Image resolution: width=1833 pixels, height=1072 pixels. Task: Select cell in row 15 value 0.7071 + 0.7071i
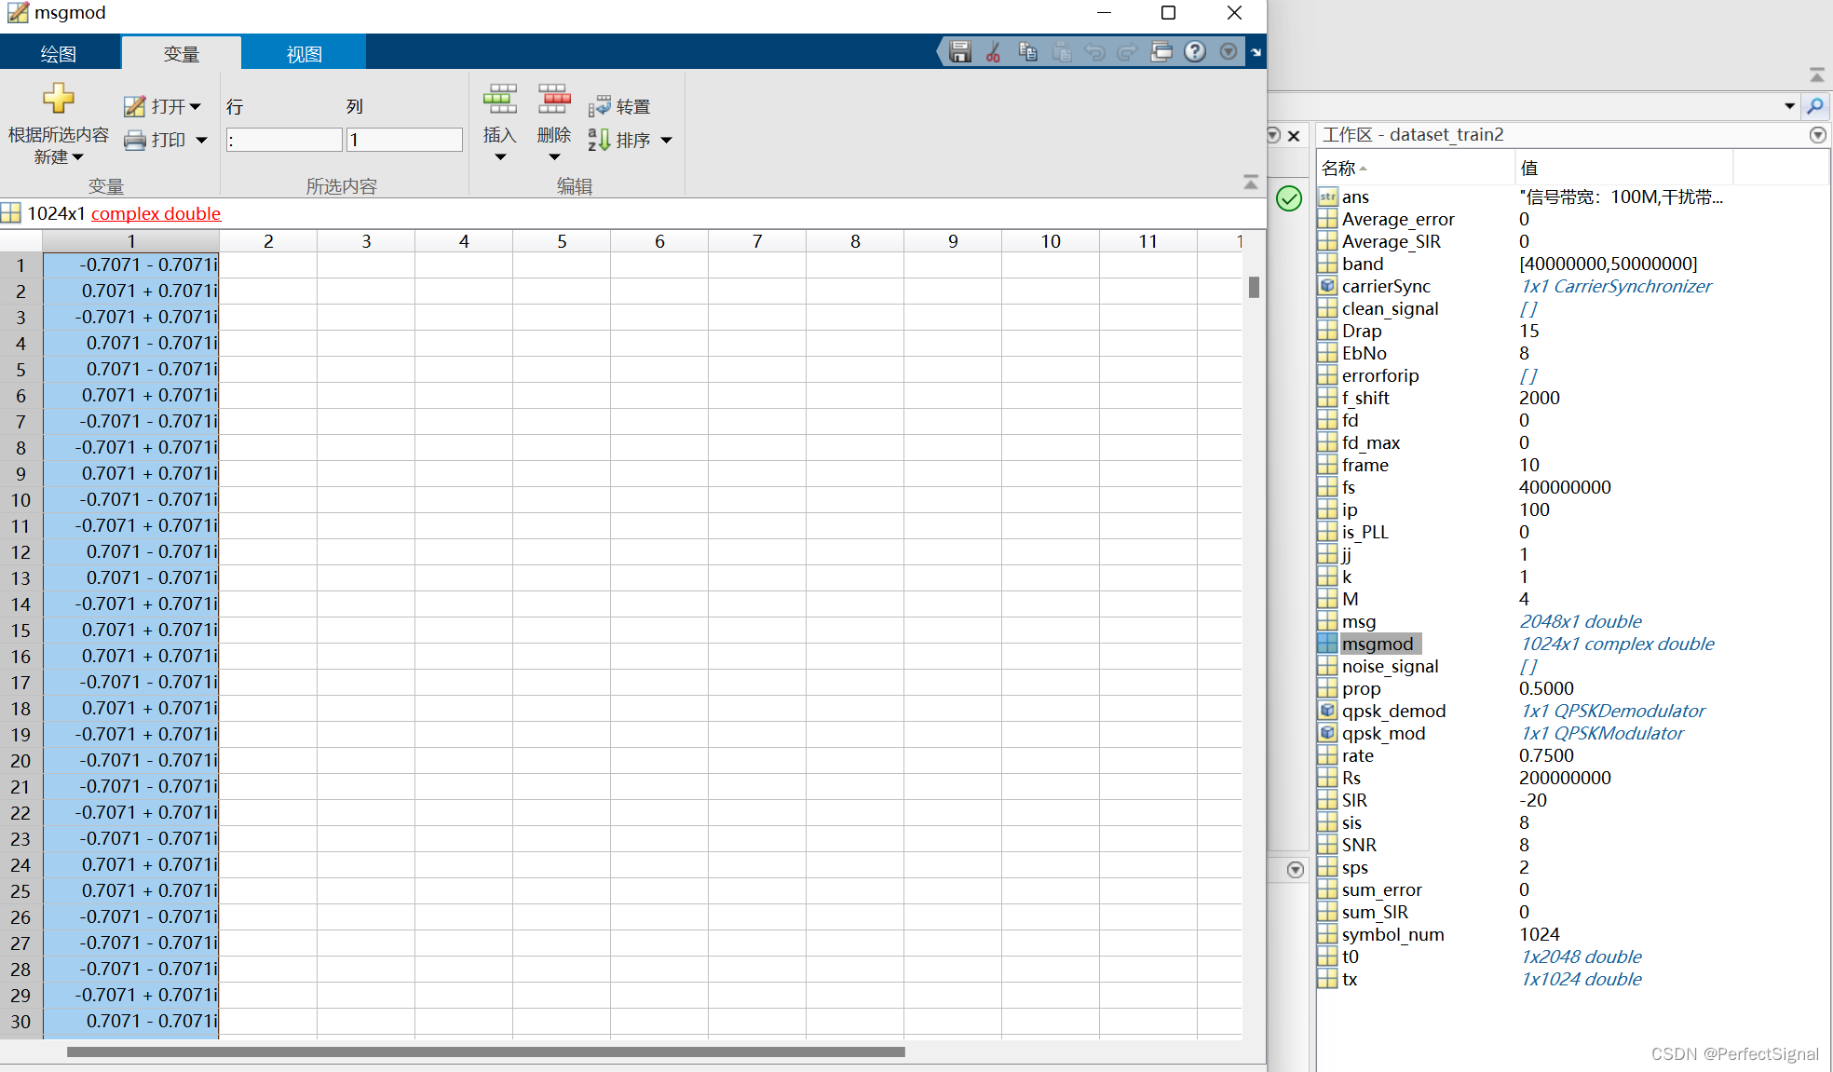pyautogui.click(x=130, y=631)
